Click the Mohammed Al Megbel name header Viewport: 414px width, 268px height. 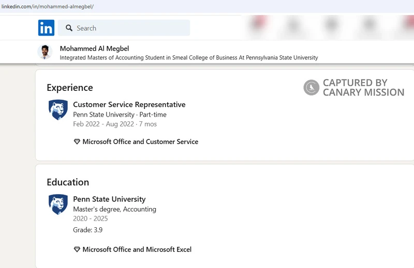[x=94, y=49]
